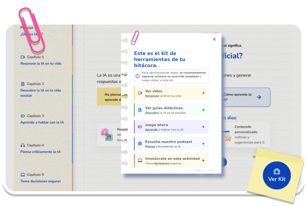The height and width of the screenshot is (206, 307).
Task: Close the kit de herramientas popup
Action: coord(214,39)
